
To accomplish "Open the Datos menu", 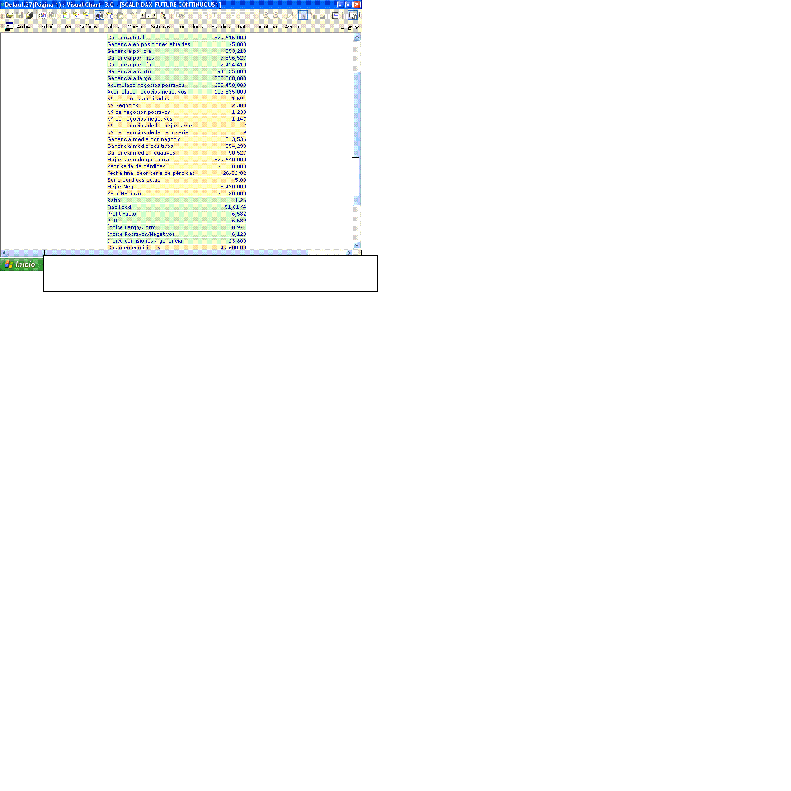I will click(x=244, y=27).
